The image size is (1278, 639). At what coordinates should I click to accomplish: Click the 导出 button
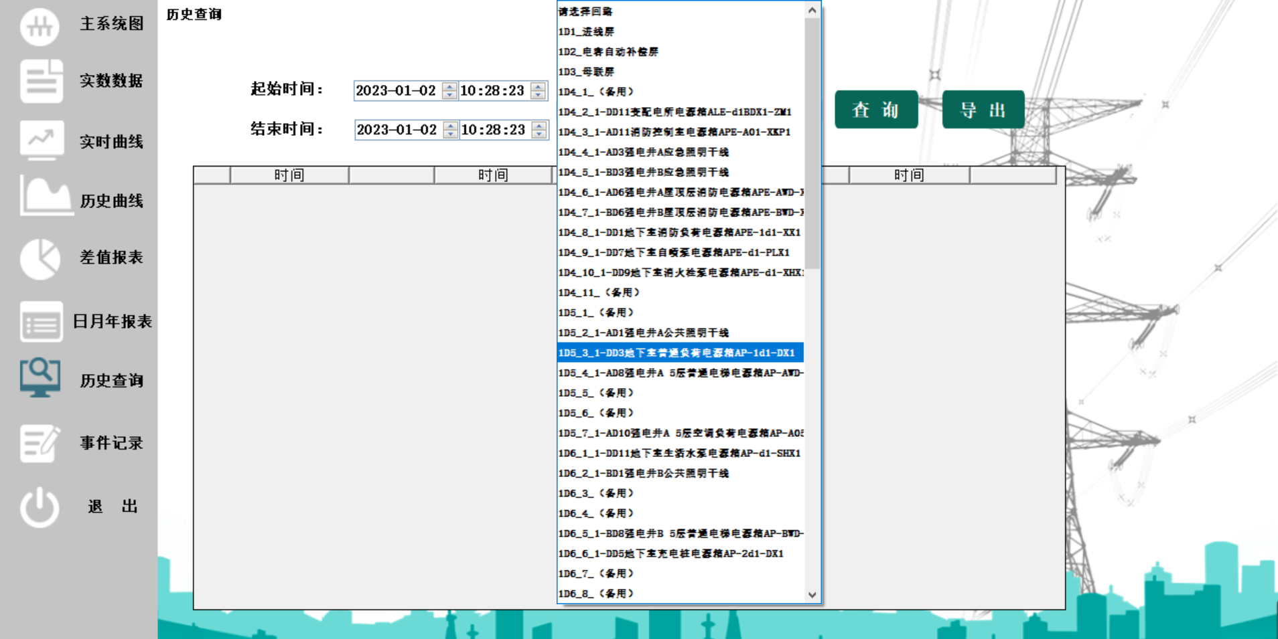pyautogui.click(x=983, y=109)
